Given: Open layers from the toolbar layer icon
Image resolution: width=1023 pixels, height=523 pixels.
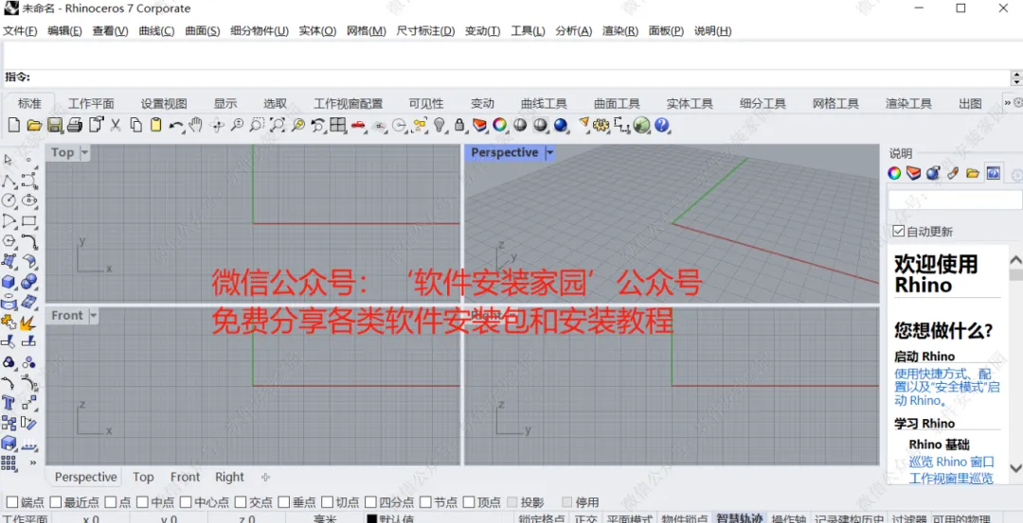Looking at the screenshot, I should coord(479,125).
